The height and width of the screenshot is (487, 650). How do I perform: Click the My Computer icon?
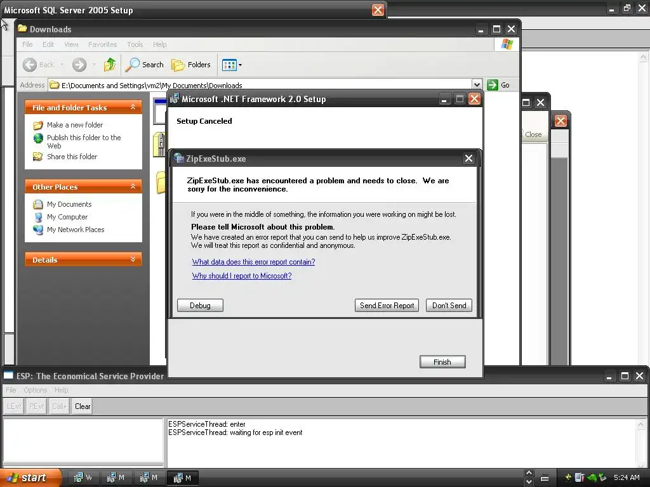pos(38,217)
